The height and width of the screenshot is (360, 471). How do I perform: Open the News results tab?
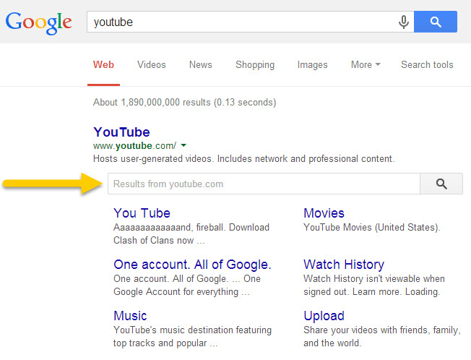coord(201,65)
